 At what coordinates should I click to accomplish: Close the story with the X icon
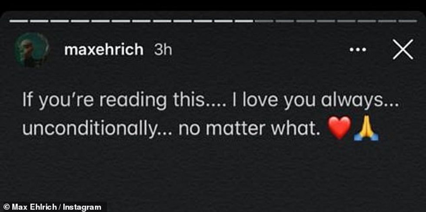(403, 50)
